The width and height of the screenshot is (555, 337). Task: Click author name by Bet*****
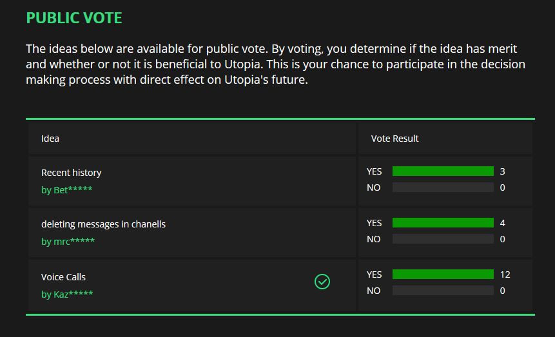pos(66,189)
